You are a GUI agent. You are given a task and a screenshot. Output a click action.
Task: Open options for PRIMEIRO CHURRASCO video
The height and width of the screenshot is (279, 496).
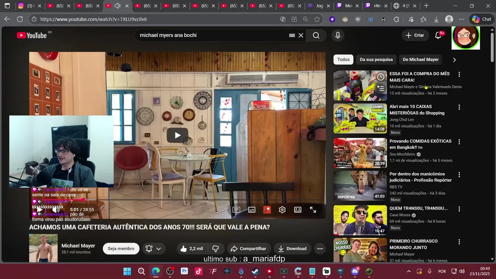459,242
